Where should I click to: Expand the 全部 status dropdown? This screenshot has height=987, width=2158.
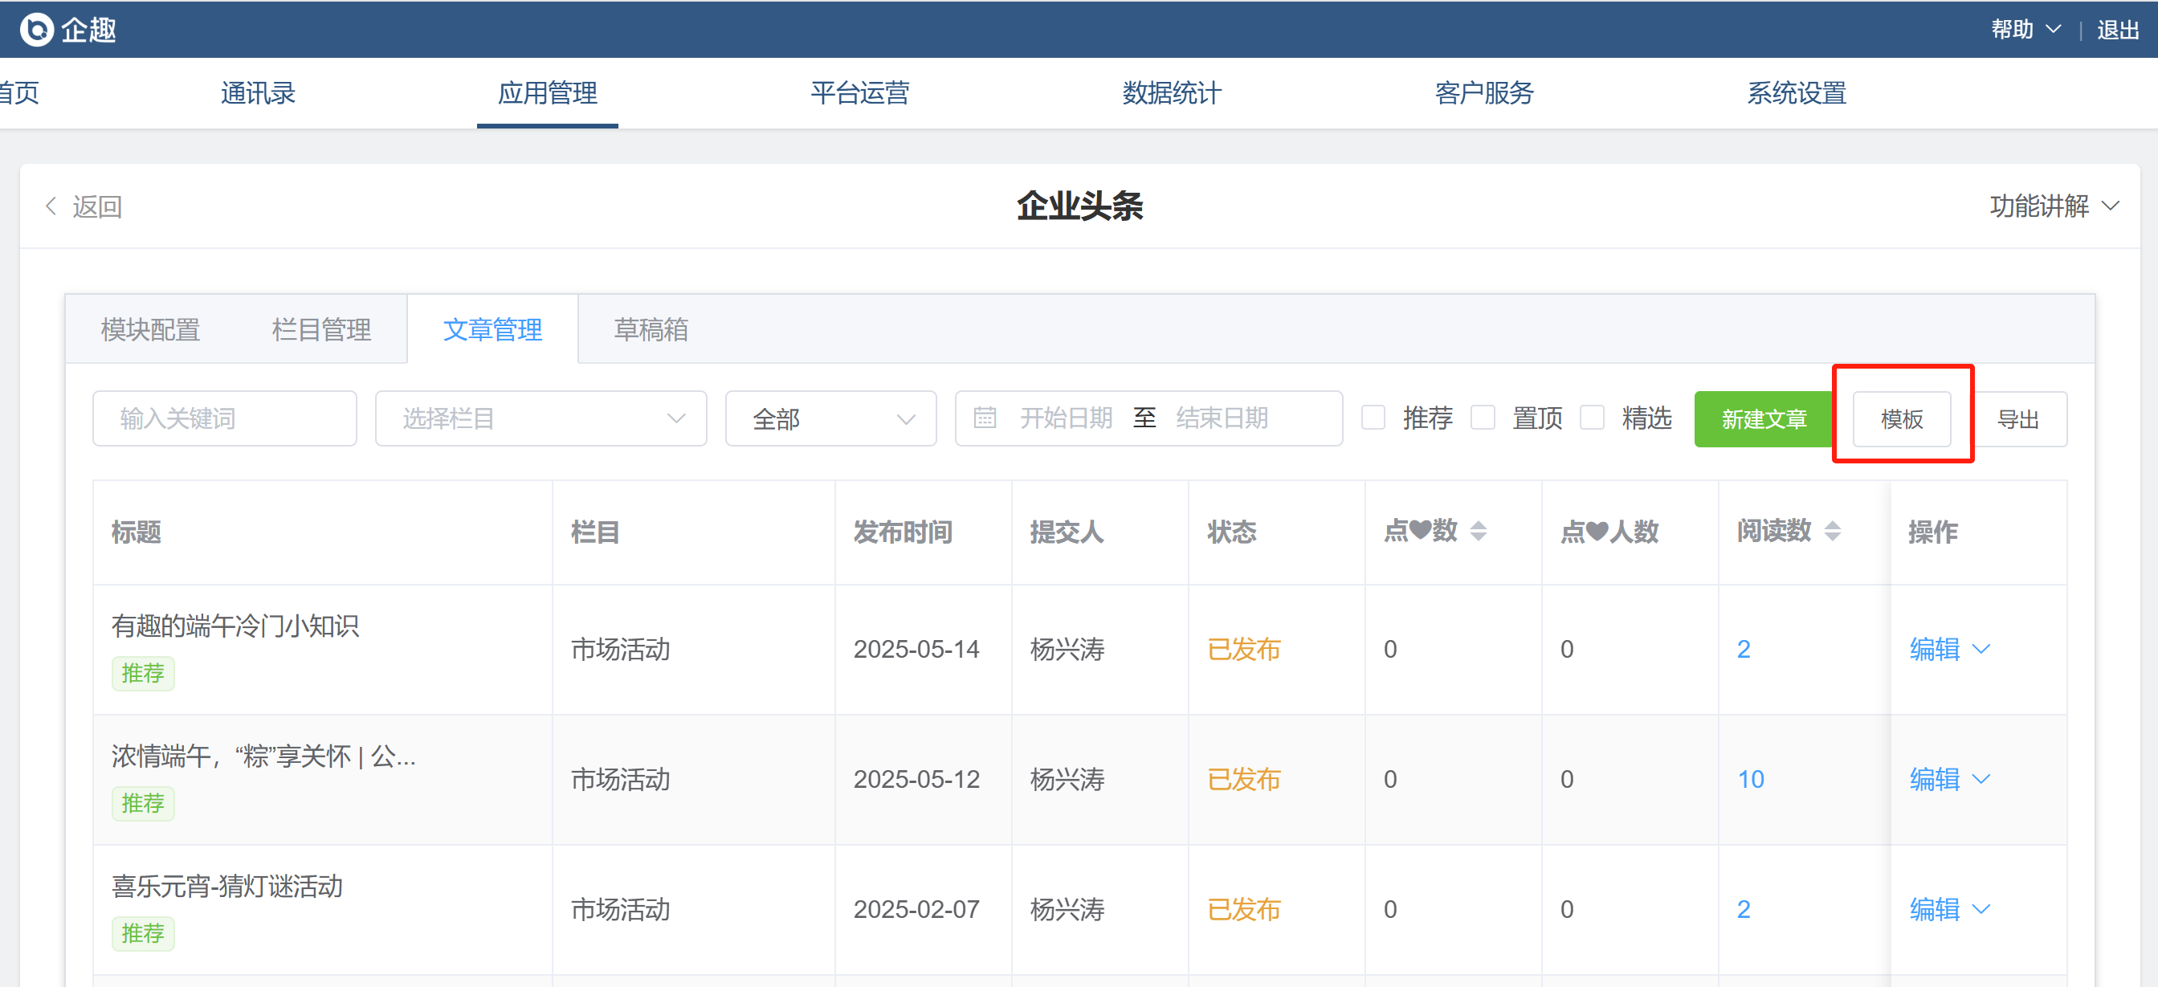[830, 418]
